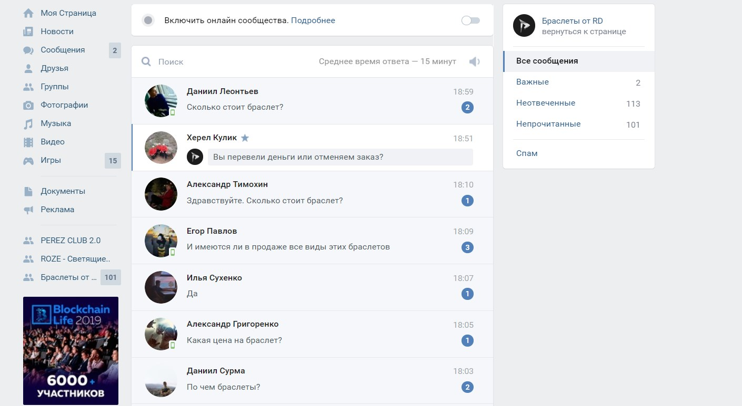
Task: Click Среднее время ответа — 15 минут text
Action: (x=387, y=61)
